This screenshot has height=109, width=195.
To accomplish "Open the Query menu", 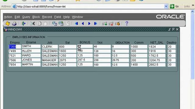I will [x=26, y=17].
